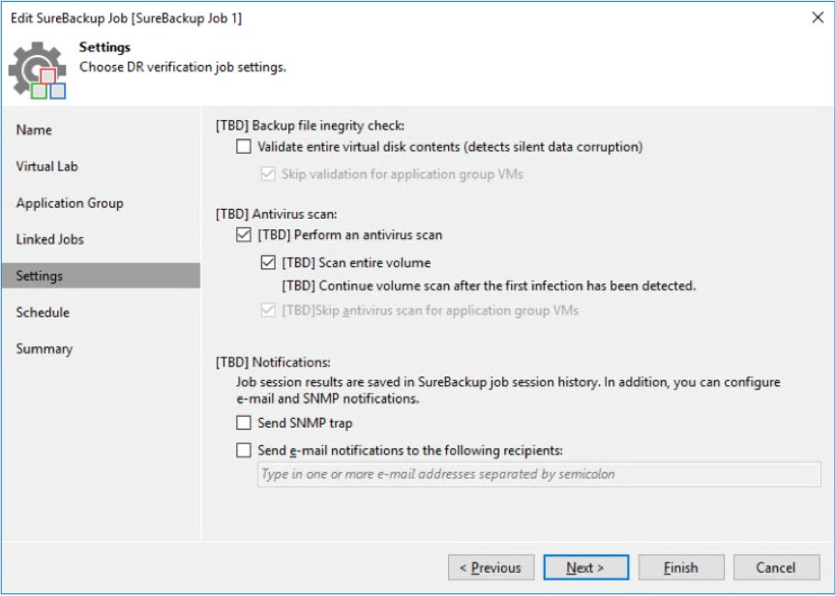Toggle Skip antivirus scan for application group VMs

click(268, 311)
